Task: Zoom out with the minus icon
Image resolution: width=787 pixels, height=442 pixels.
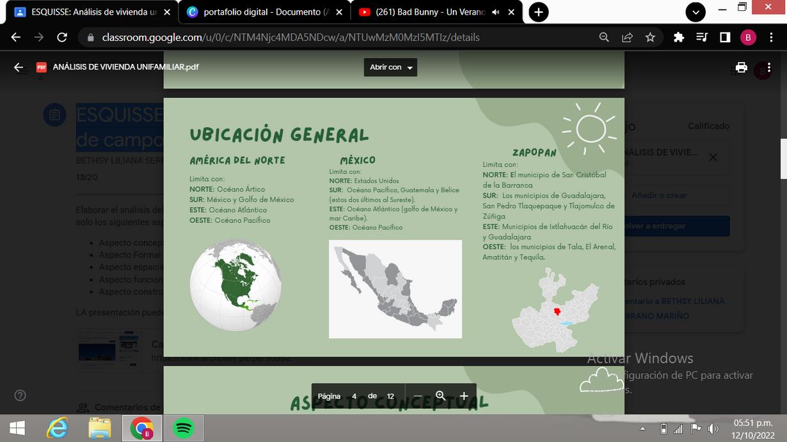Action: (x=418, y=396)
